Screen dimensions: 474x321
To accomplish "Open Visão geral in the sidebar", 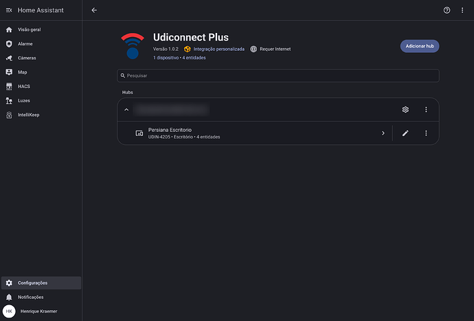I will pyautogui.click(x=41, y=30).
